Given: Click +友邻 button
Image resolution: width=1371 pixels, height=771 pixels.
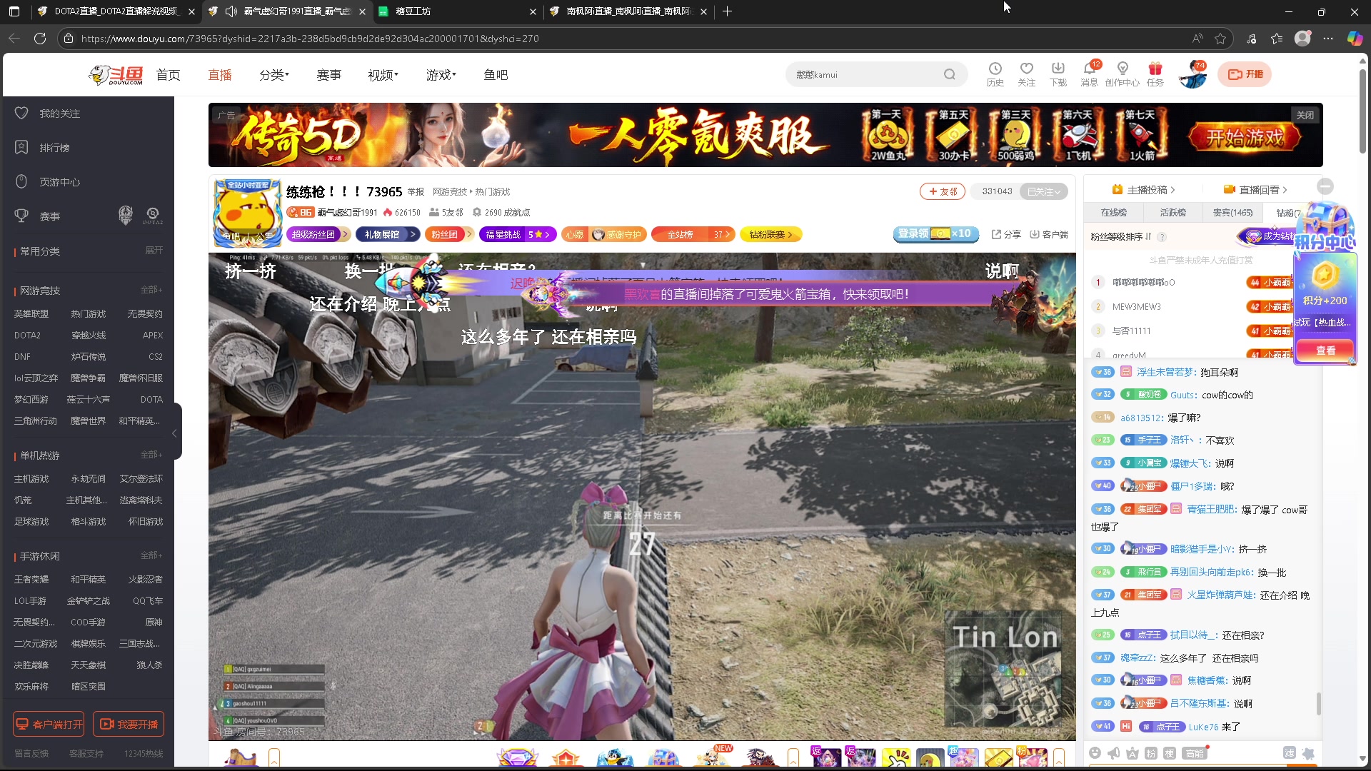Looking at the screenshot, I should (943, 191).
